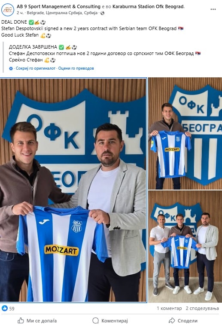The width and height of the screenshot is (222, 325).
Task: Show the 2 споделувања shares list
Action: 202,308
